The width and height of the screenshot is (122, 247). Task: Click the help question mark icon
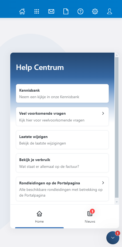click(80, 11)
